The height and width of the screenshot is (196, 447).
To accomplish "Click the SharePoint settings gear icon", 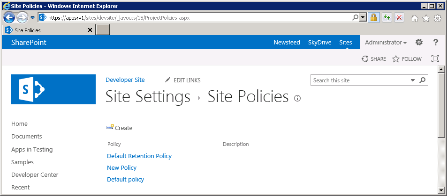I will click(x=419, y=43).
